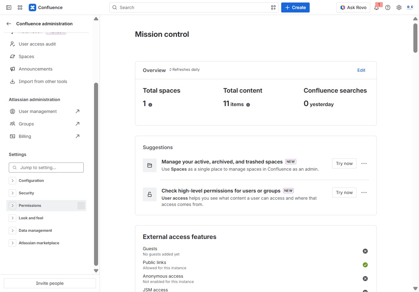Click the Create button
The image size is (419, 292).
coord(295,7)
